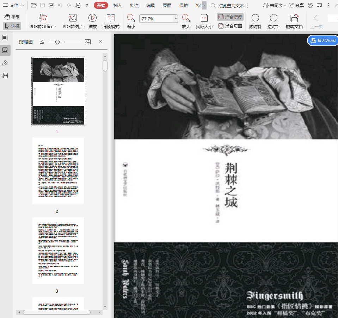The width and height of the screenshot is (338, 318).
Task: Expand the quick access toolbar dropdown arrow
Action: pyautogui.click(x=87, y=6)
